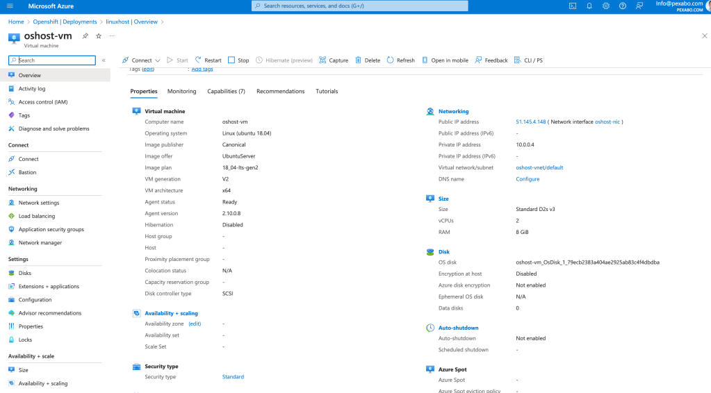The height and width of the screenshot is (393, 711).
Task: Open Diagnose and solve problems
Action: pos(56,128)
